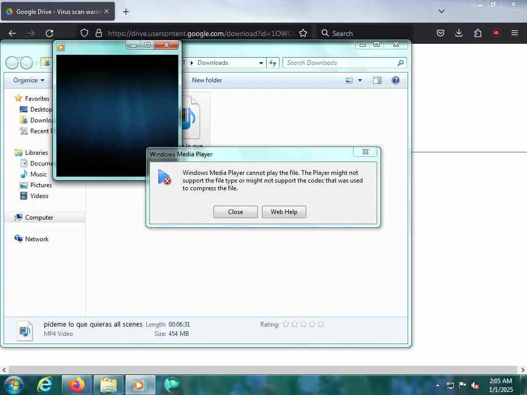The image size is (527, 395).
Task: Open Firefox downloads panel
Action: click(459, 33)
